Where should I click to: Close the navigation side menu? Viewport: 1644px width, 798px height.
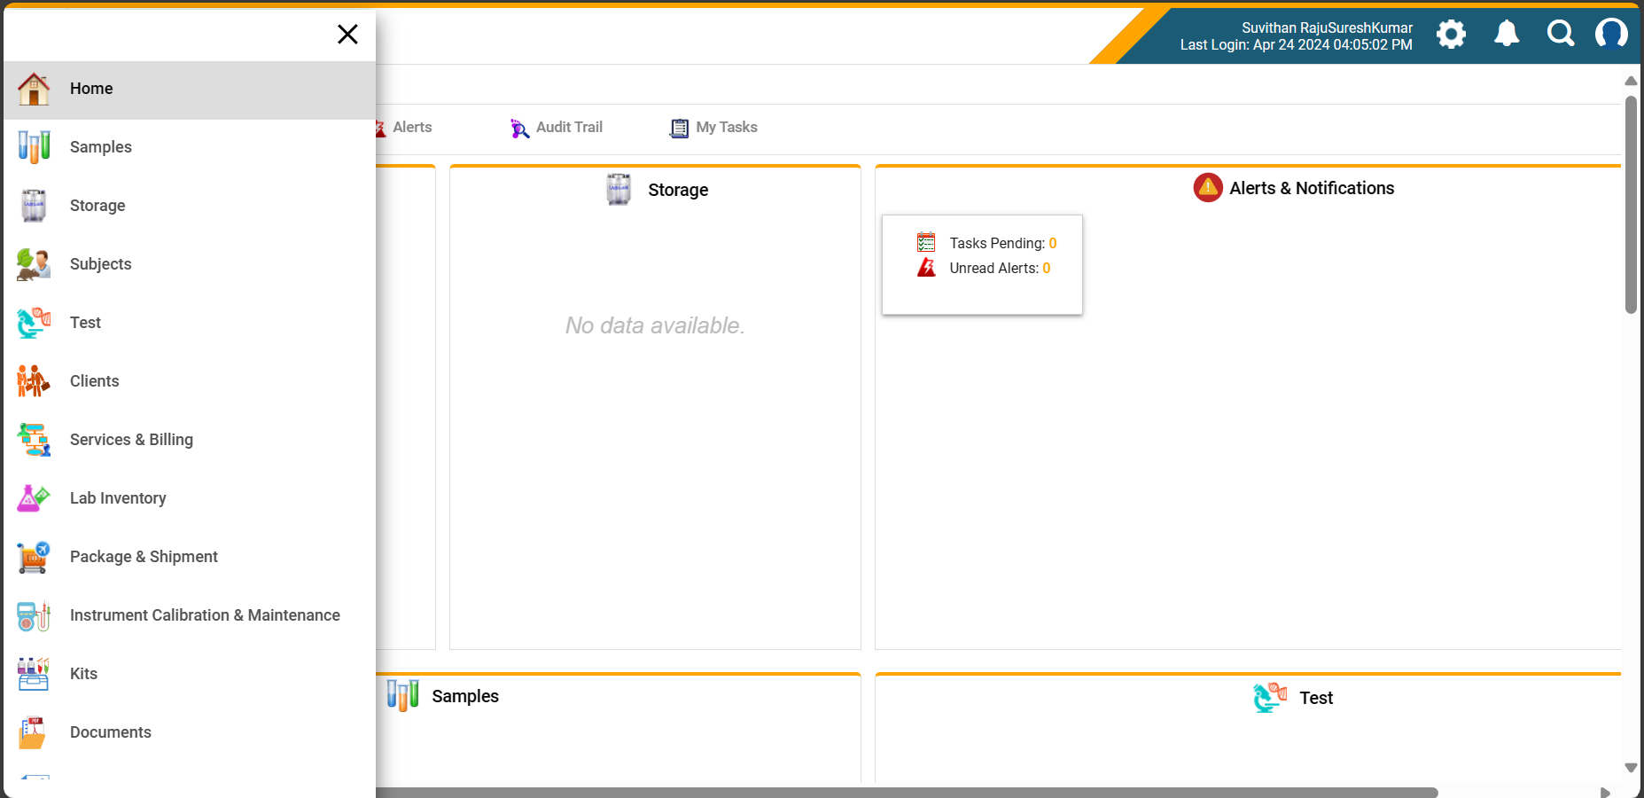(347, 35)
